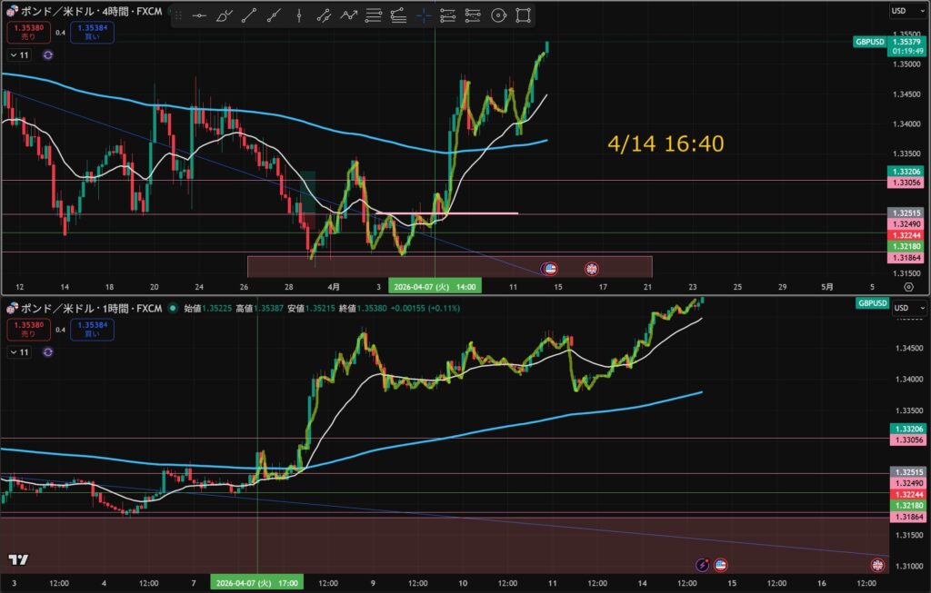Select the trend line tool
This screenshot has height=593, width=931.
[x=249, y=16]
